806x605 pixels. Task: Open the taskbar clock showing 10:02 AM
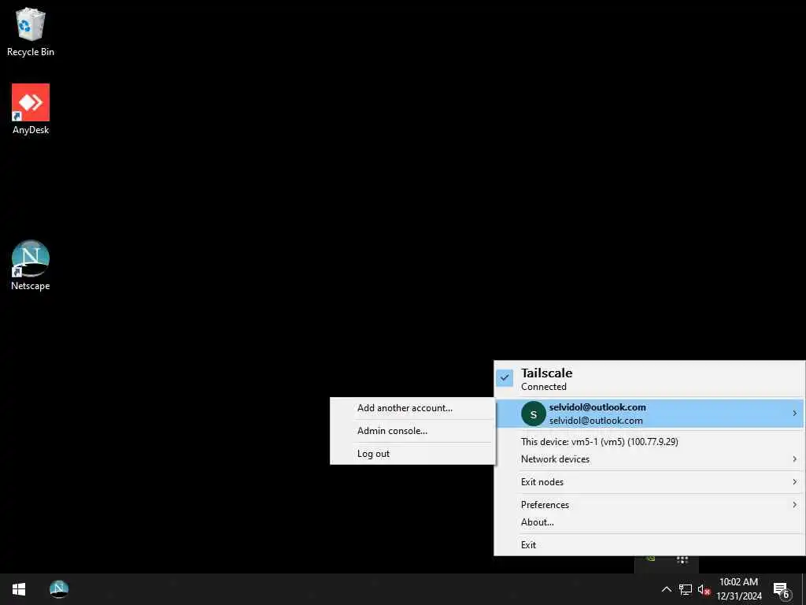point(738,589)
